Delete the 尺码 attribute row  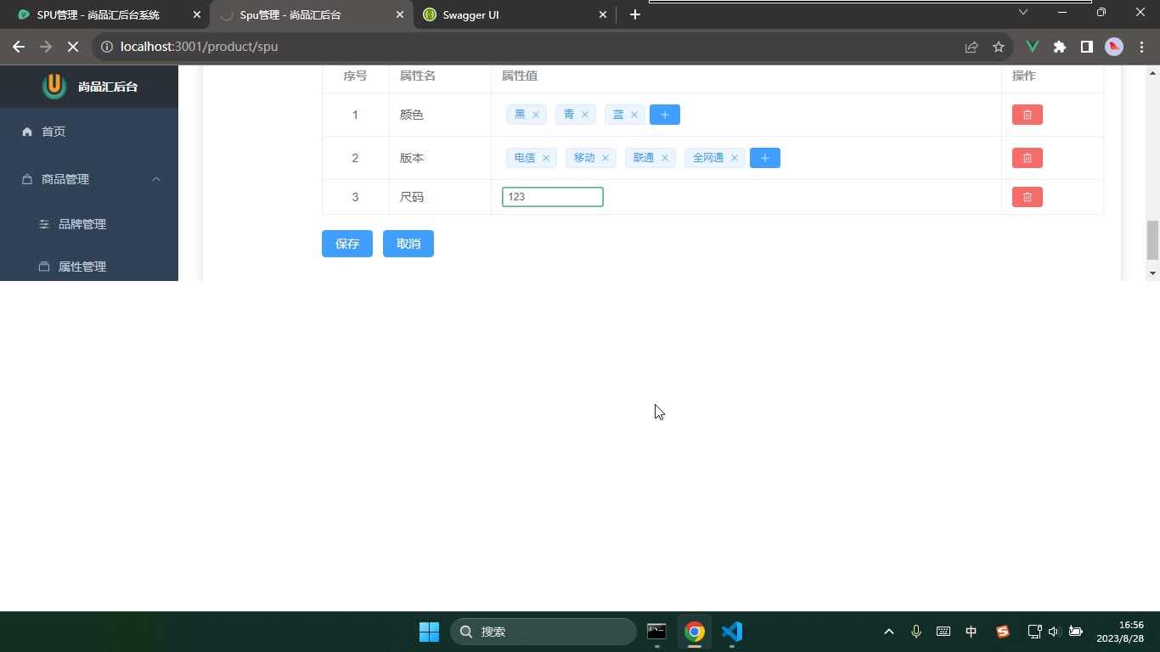[x=1027, y=197]
